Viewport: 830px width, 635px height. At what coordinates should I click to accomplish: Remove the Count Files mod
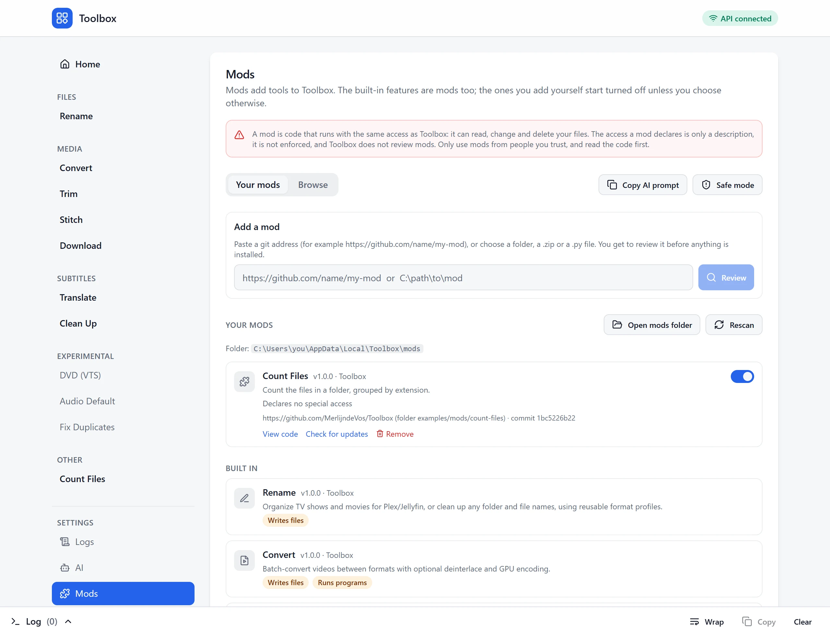tap(395, 434)
